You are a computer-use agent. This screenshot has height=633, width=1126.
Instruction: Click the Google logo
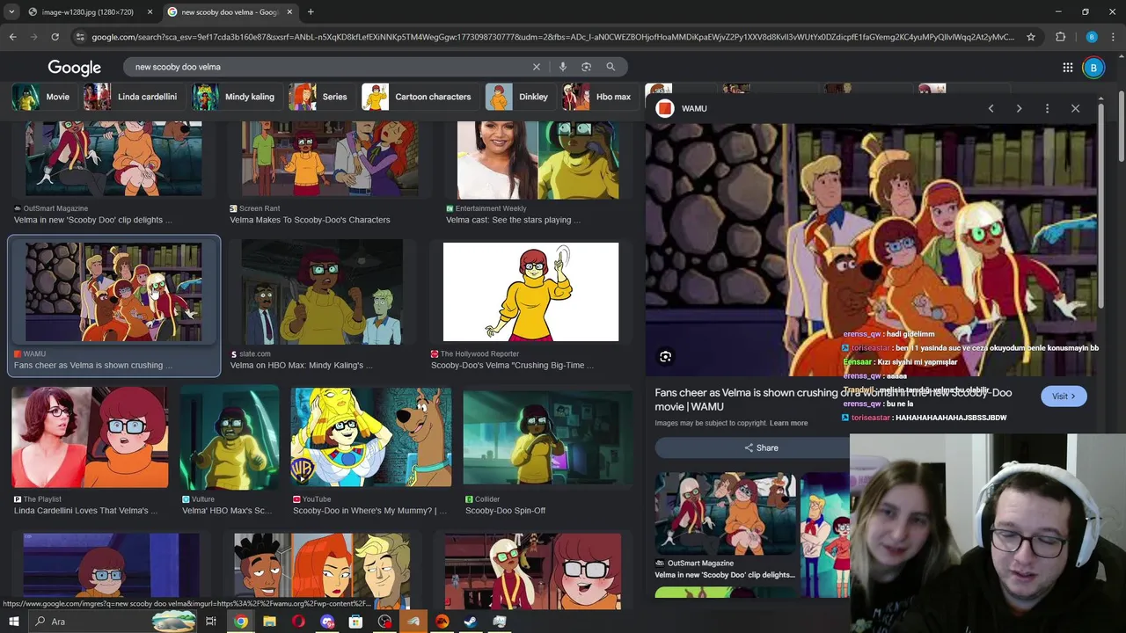[x=75, y=68]
